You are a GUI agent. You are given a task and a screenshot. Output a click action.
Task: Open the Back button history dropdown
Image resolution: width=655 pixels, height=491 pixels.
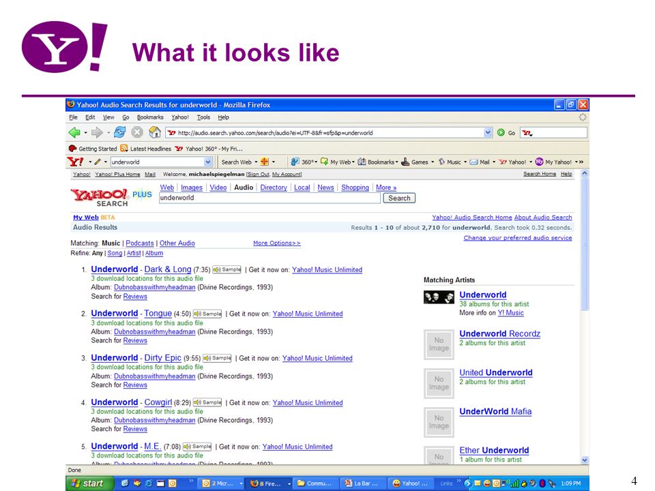click(86, 133)
